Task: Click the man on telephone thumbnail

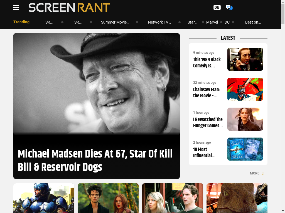Action: (245, 59)
